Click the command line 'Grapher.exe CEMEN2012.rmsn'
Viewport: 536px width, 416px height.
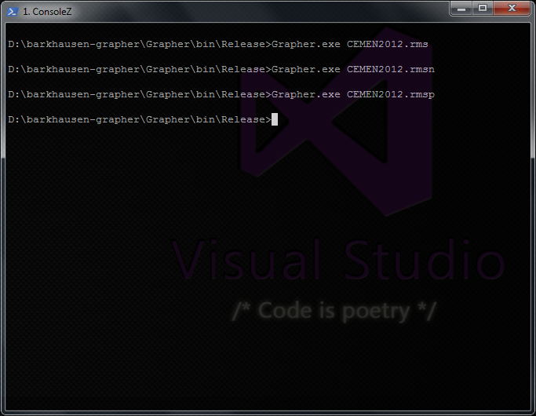(353, 69)
